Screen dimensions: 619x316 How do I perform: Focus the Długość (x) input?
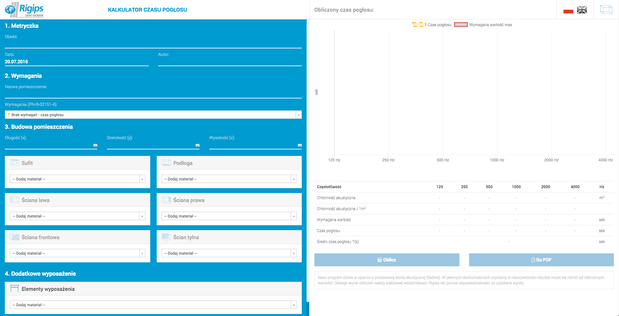point(51,145)
